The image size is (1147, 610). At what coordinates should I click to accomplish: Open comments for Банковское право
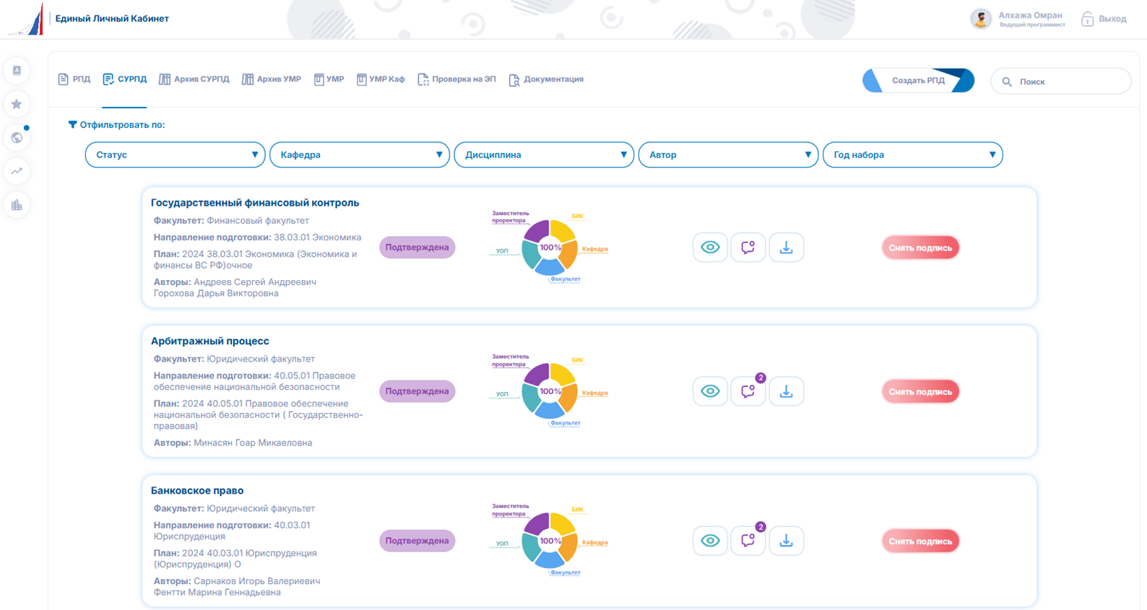[x=748, y=541]
